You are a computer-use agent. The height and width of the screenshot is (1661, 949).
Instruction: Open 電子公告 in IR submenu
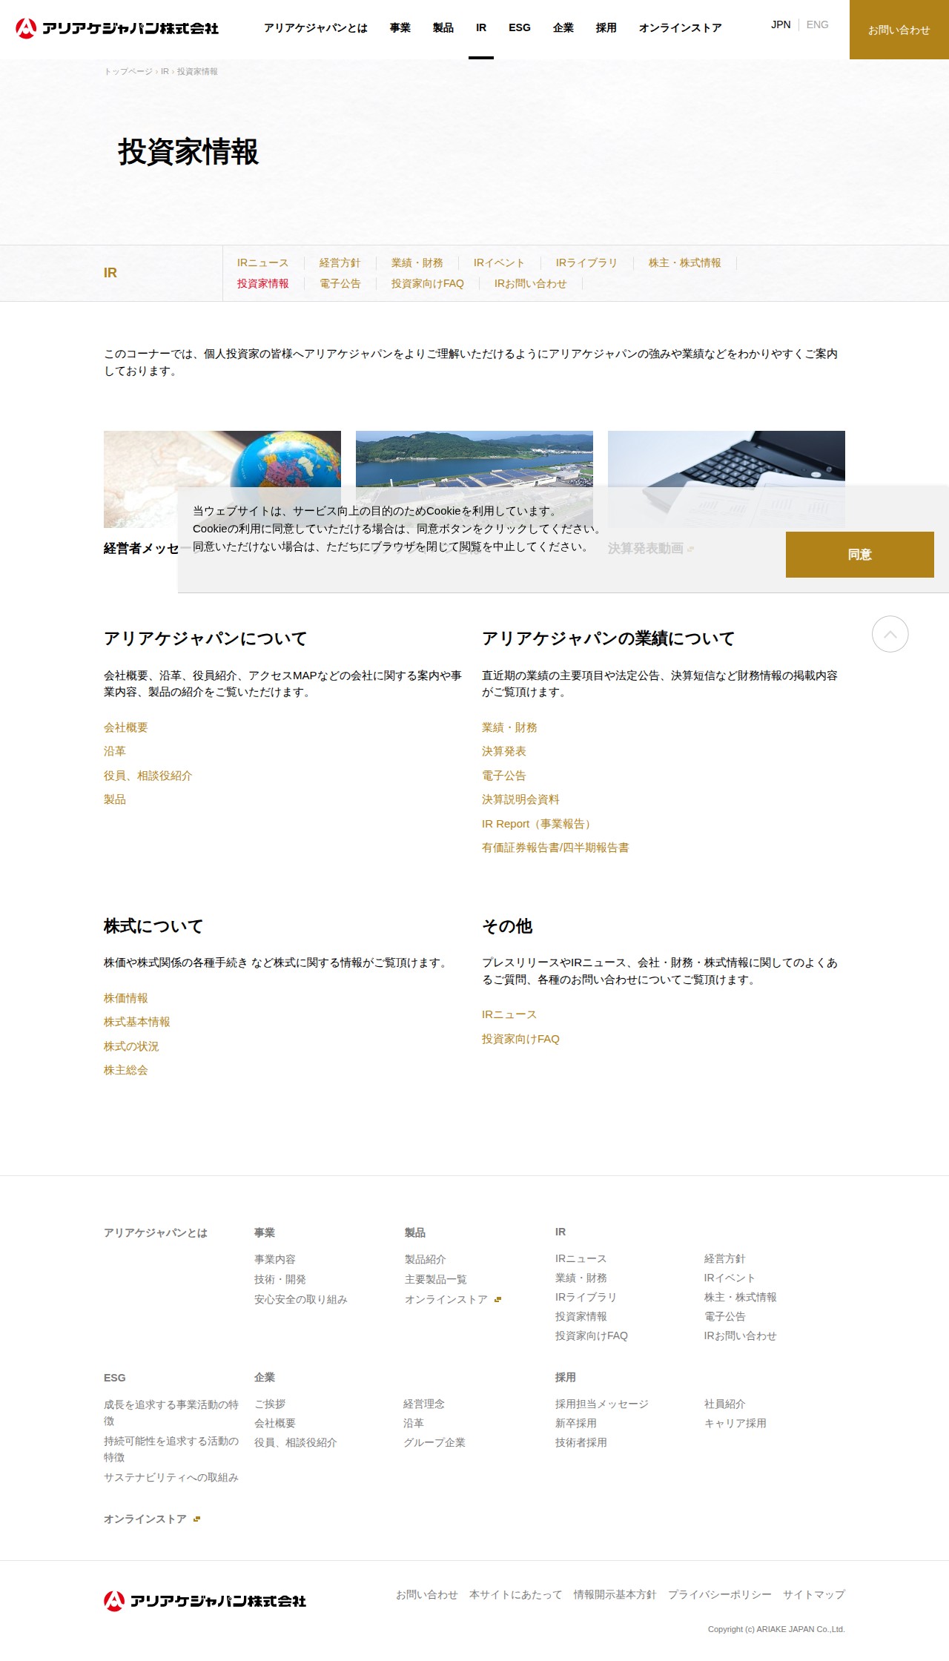[340, 283]
